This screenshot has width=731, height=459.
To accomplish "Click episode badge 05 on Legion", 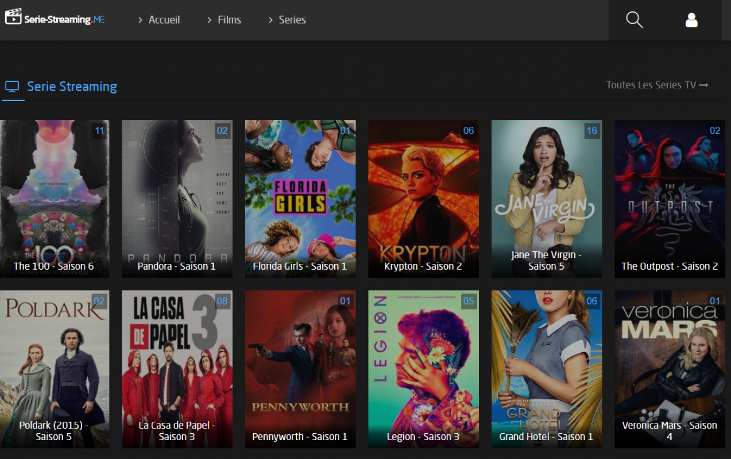I will tap(469, 301).
